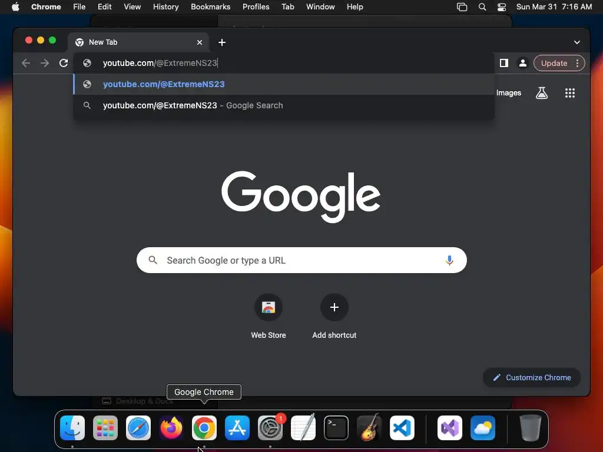Click in the address bar text
The height and width of the screenshot is (452, 603).
pos(160,63)
